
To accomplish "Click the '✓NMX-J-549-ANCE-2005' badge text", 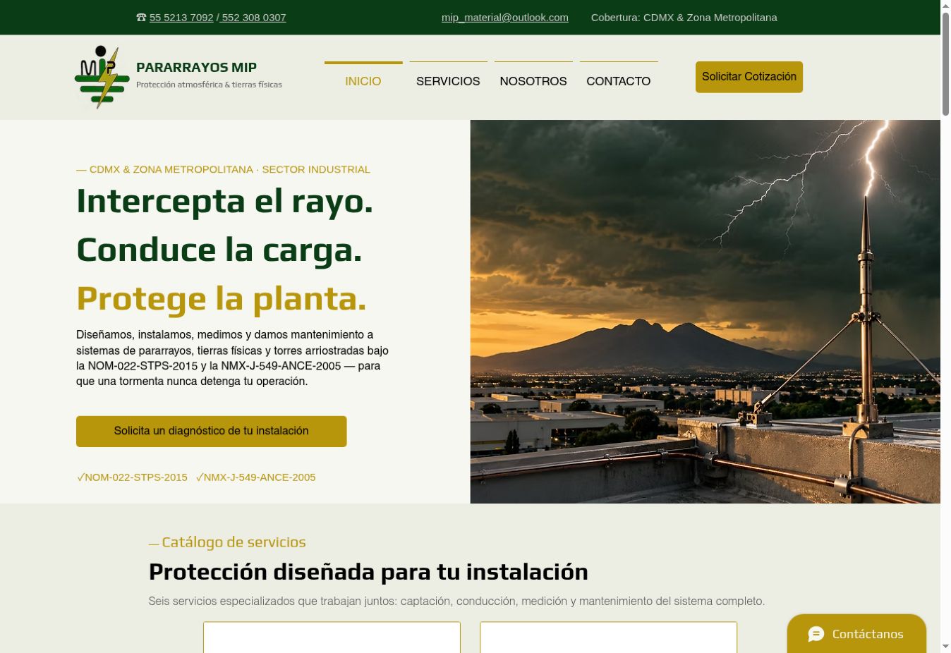I will click(255, 477).
